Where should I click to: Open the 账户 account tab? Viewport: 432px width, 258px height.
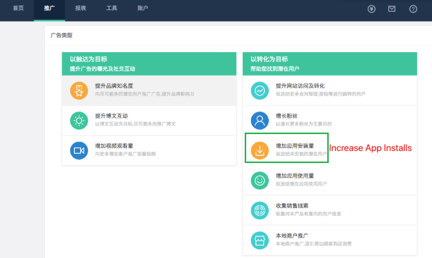coord(143,8)
